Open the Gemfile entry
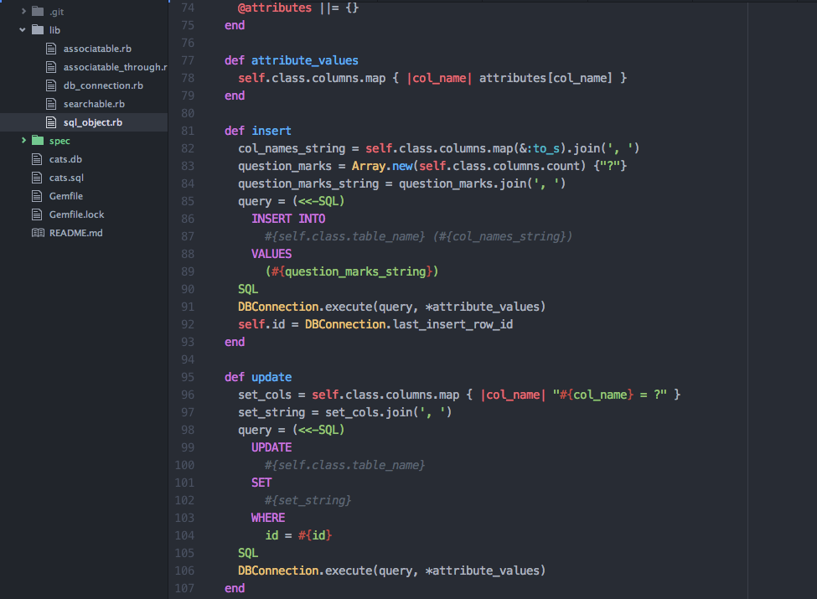The width and height of the screenshot is (817, 599). tap(66, 196)
